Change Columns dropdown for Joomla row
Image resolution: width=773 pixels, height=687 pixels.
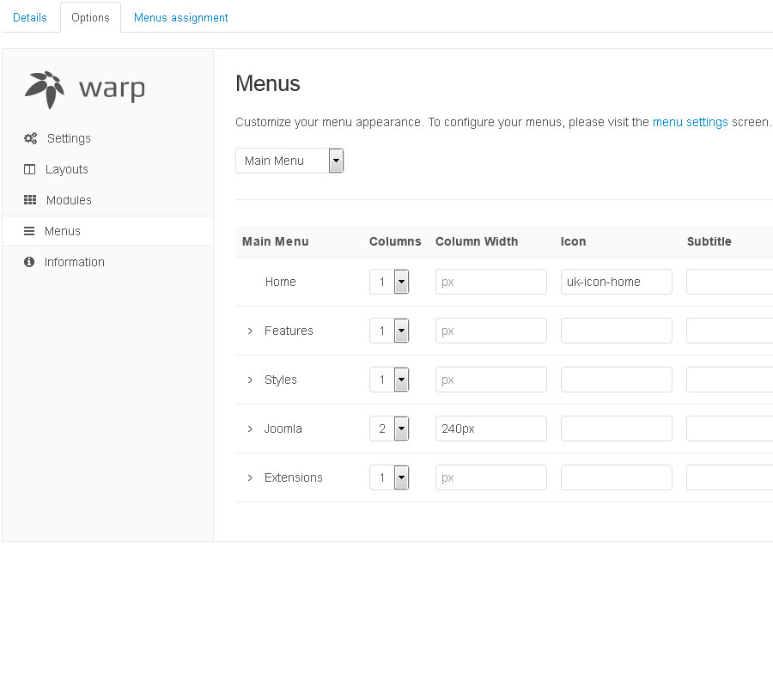click(x=389, y=429)
